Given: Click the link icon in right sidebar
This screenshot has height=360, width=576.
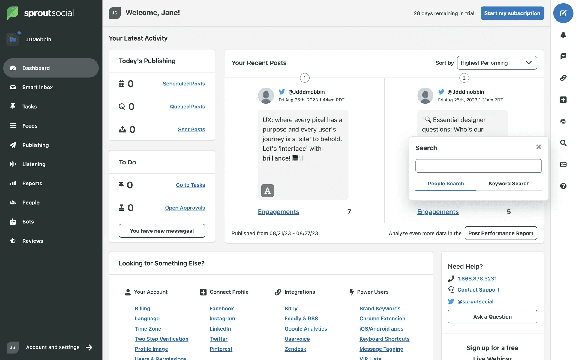Looking at the screenshot, I should [563, 78].
